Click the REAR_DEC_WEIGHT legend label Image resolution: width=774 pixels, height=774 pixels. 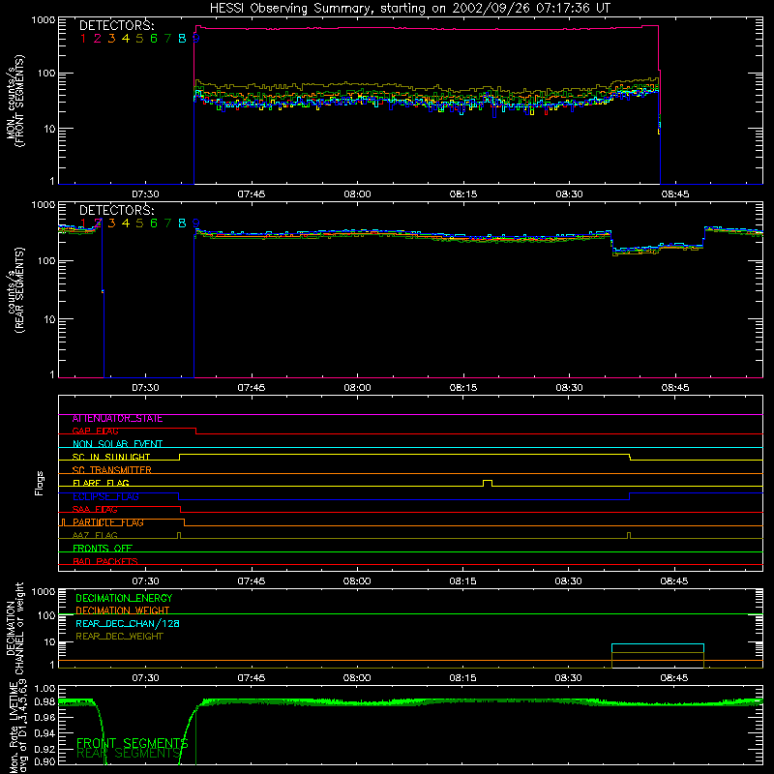tap(119, 637)
